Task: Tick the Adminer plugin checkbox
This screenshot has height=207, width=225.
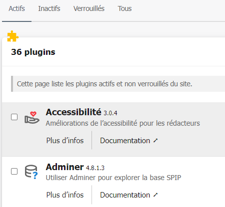Action: point(14,171)
